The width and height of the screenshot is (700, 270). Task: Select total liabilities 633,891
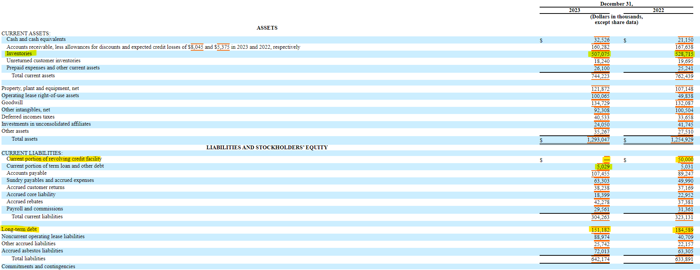[x=684, y=259]
